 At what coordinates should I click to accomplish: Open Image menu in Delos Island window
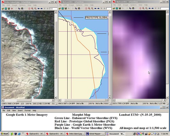click(14, 5)
